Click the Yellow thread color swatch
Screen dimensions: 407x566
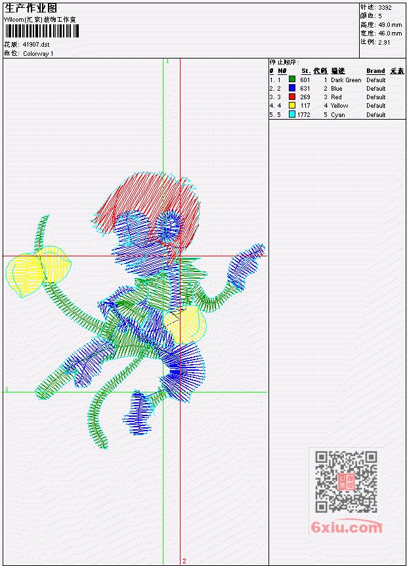[x=292, y=105]
